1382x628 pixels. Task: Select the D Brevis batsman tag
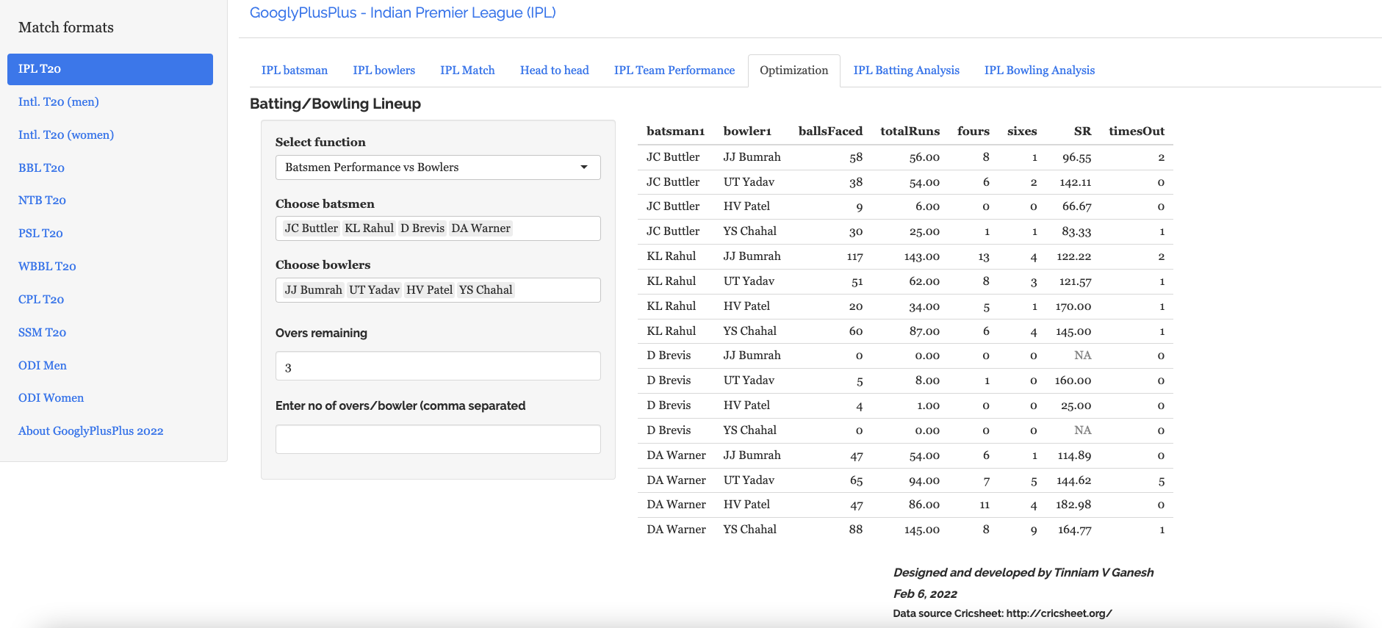click(422, 228)
